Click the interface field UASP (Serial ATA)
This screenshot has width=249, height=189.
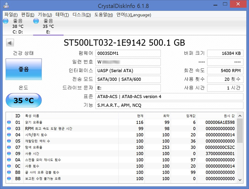pos(128,71)
